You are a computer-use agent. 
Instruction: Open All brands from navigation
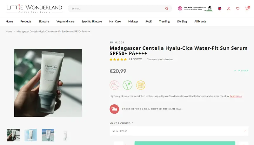coord(200,21)
